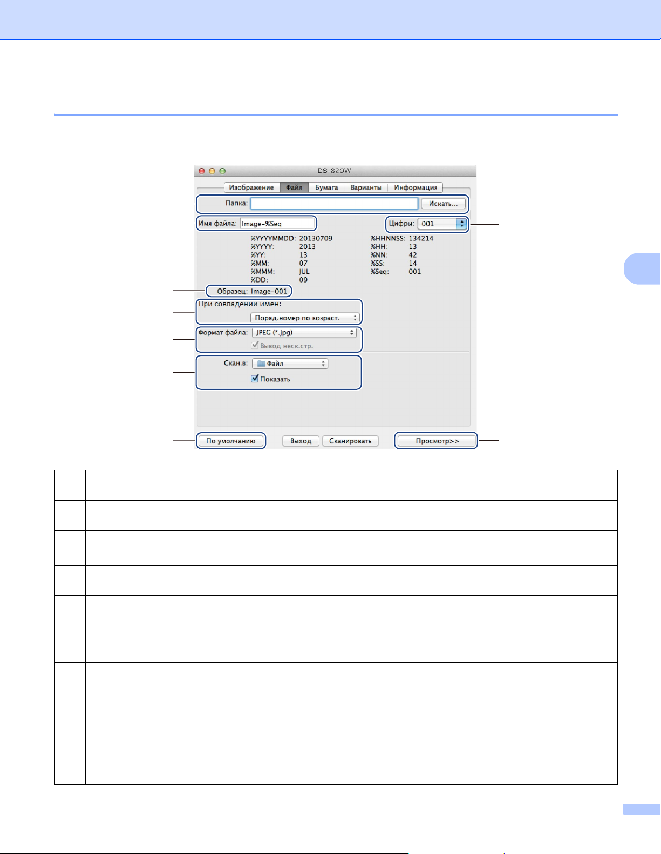Open the Скан.в Файл dropdown
The height and width of the screenshot is (854, 661).
pyautogui.click(x=290, y=364)
